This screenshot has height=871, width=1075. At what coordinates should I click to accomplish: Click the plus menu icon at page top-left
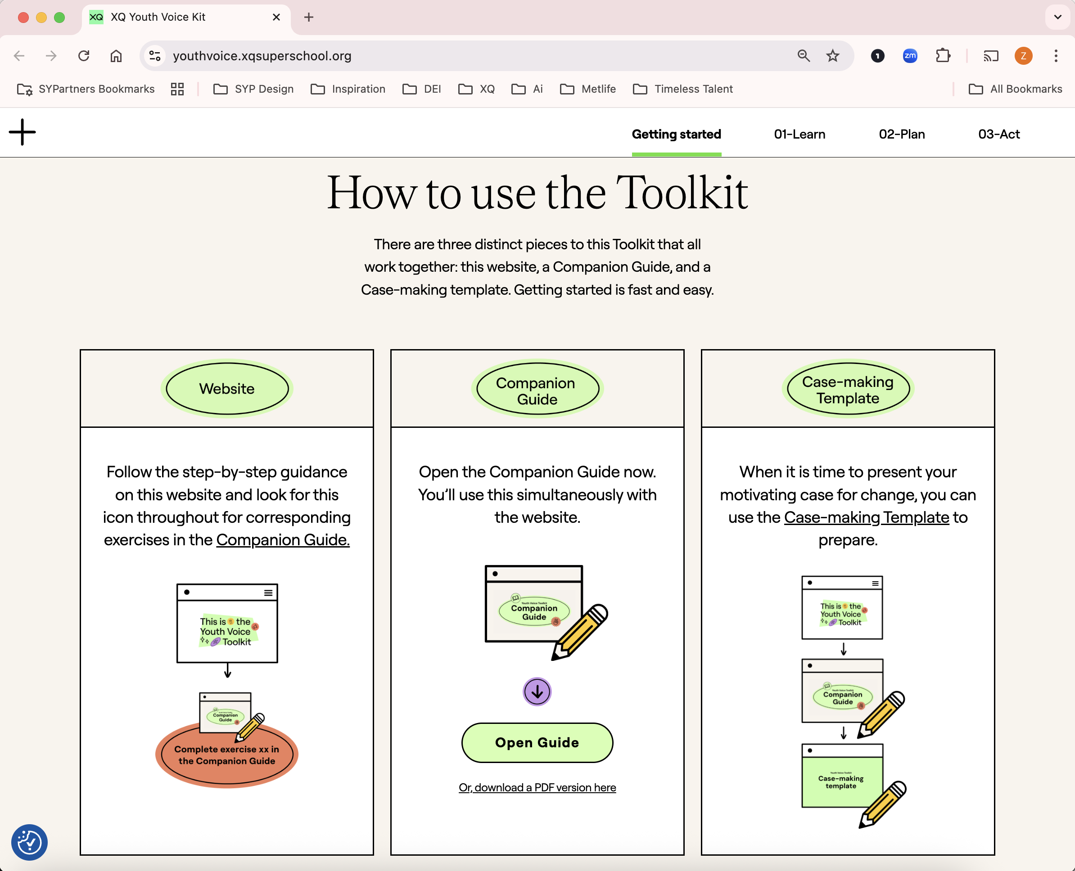pos(22,132)
